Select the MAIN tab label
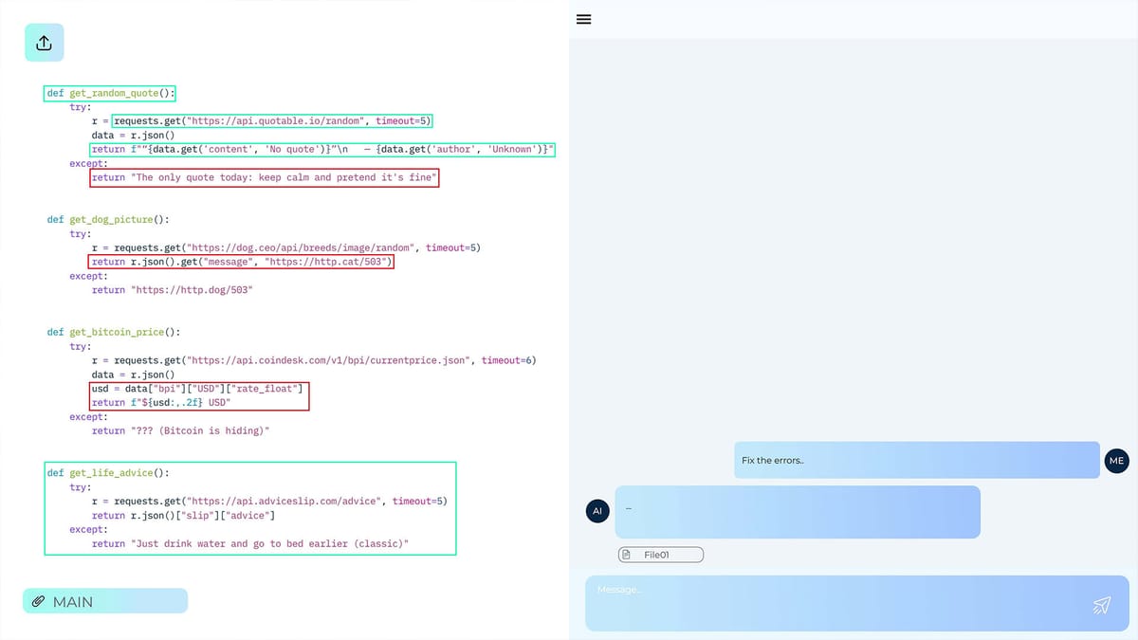Viewport: 1138px width, 640px height. (74, 600)
